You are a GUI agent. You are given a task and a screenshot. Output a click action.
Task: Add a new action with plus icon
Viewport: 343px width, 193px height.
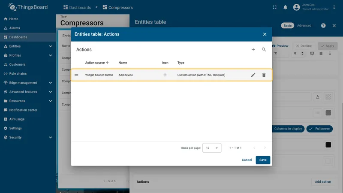[x=253, y=49]
